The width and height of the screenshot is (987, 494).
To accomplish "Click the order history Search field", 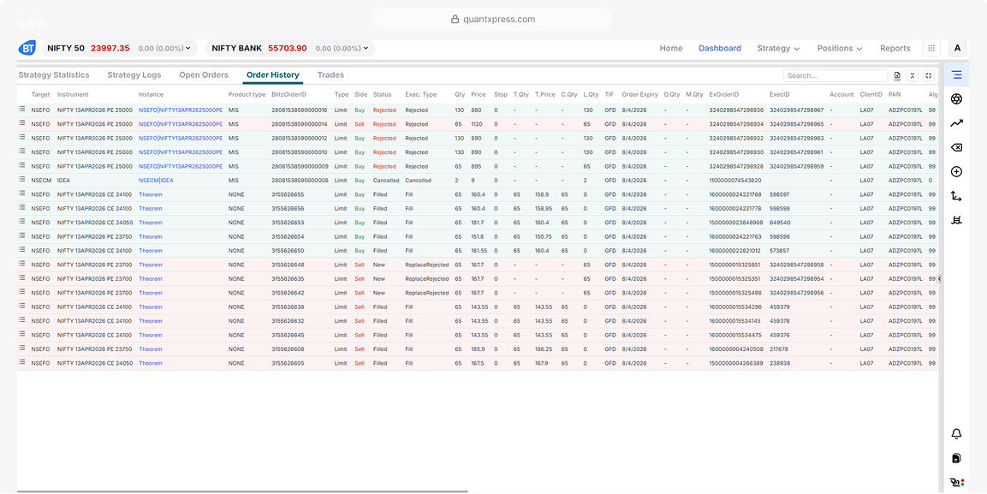I will point(835,75).
